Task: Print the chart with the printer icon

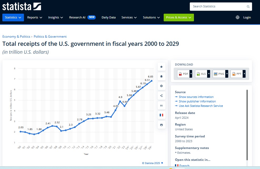Action: coord(161,125)
